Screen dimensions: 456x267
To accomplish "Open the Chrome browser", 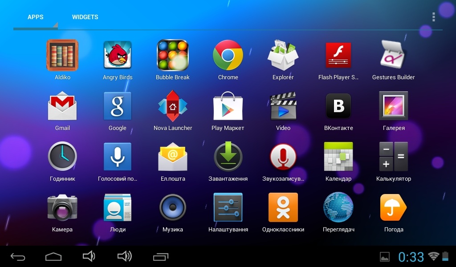I will [x=228, y=55].
